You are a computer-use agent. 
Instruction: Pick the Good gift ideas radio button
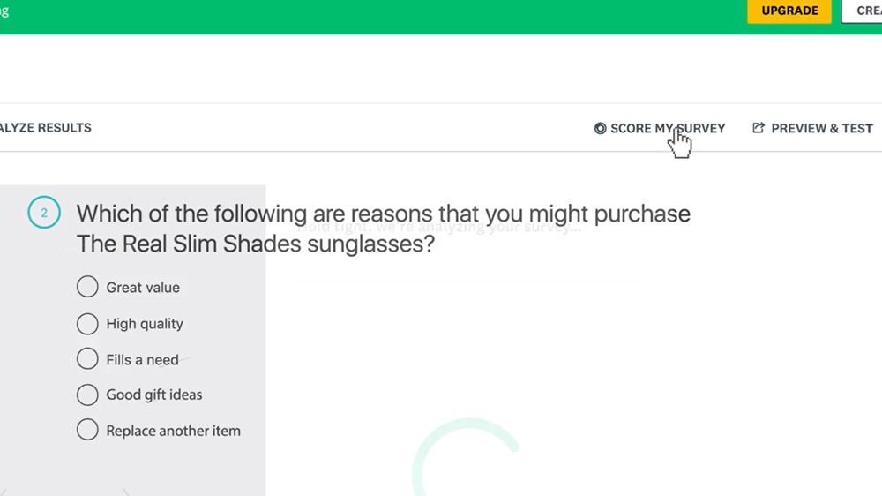[x=87, y=395]
